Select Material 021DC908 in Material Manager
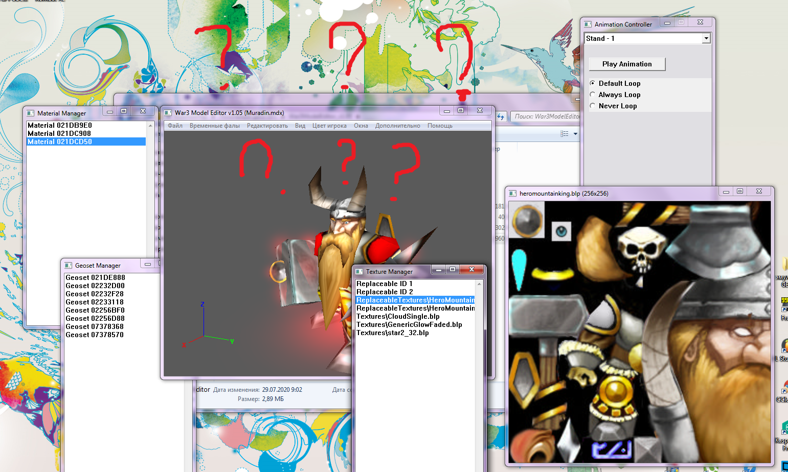 tap(86, 133)
